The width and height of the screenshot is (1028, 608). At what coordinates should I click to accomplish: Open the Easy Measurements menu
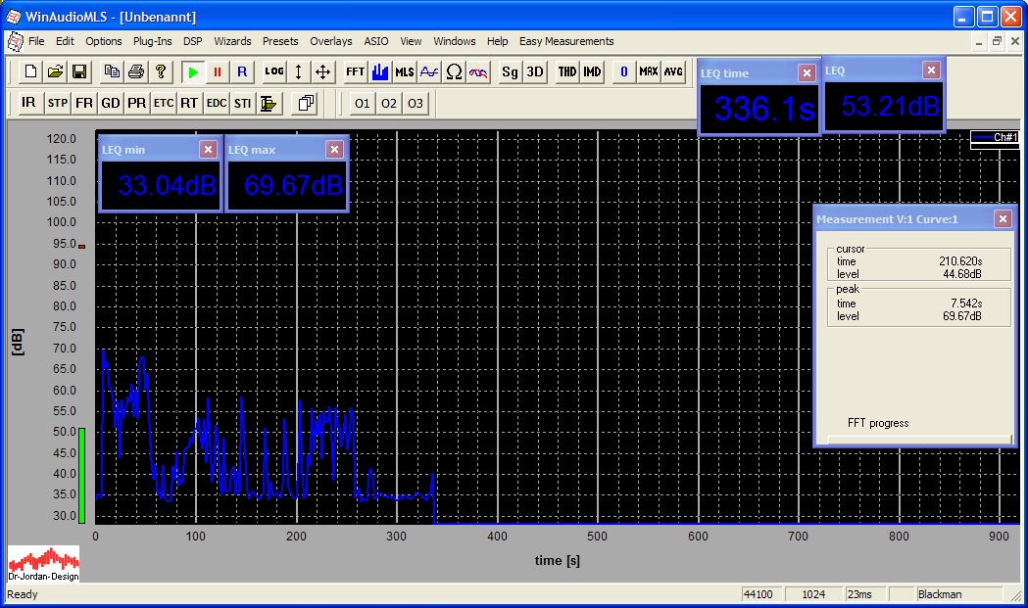click(x=566, y=41)
